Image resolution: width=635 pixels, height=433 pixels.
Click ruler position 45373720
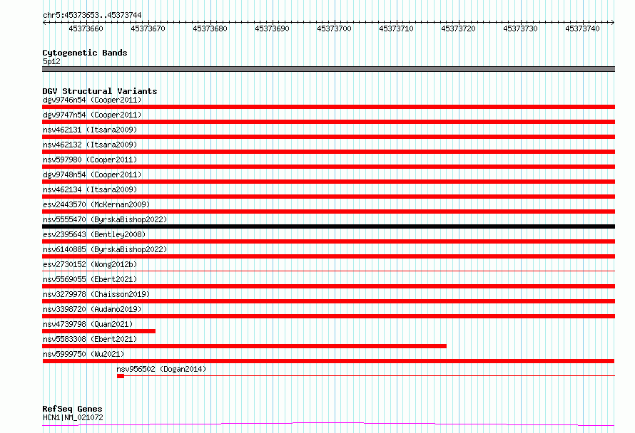coord(458,28)
